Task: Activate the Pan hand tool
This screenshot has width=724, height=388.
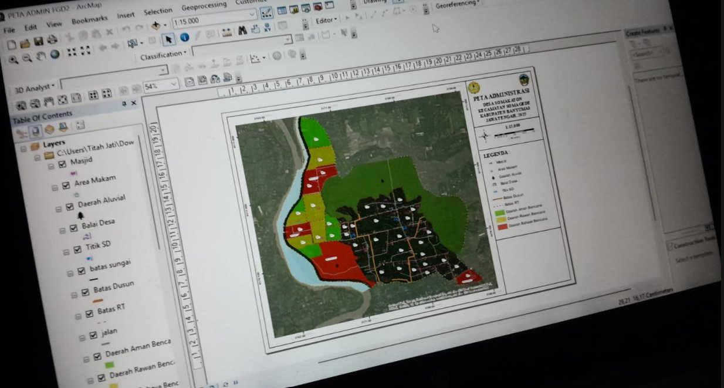Action: pos(41,56)
